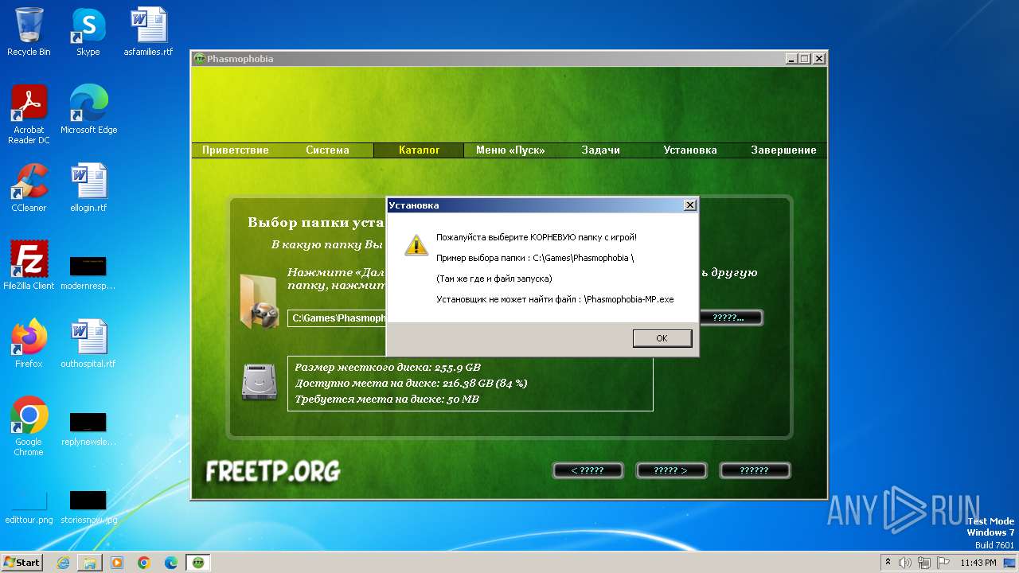Open the Skype desktop shortcut
This screenshot has height=573, width=1019.
coord(88,32)
